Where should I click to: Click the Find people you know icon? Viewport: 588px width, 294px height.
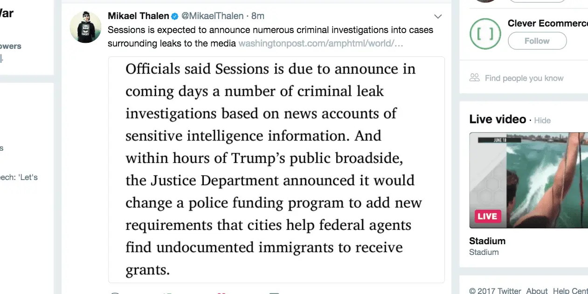475,78
